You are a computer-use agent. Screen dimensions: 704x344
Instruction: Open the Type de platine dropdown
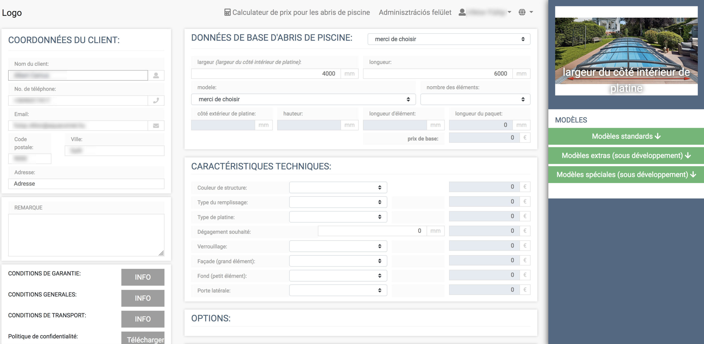338,217
